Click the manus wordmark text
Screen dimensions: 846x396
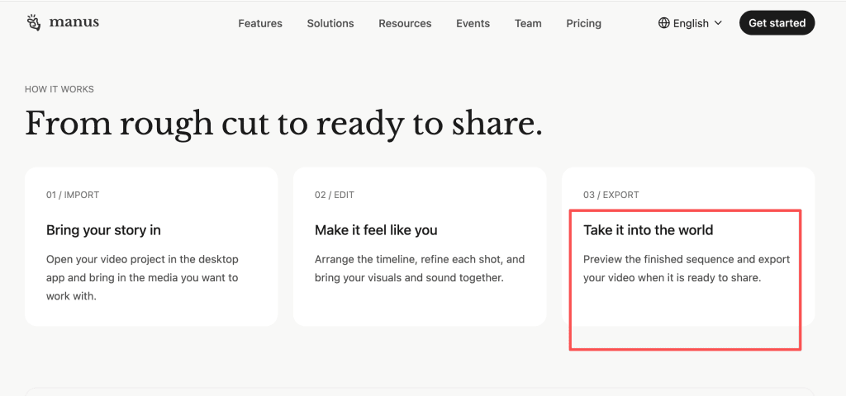[74, 22]
